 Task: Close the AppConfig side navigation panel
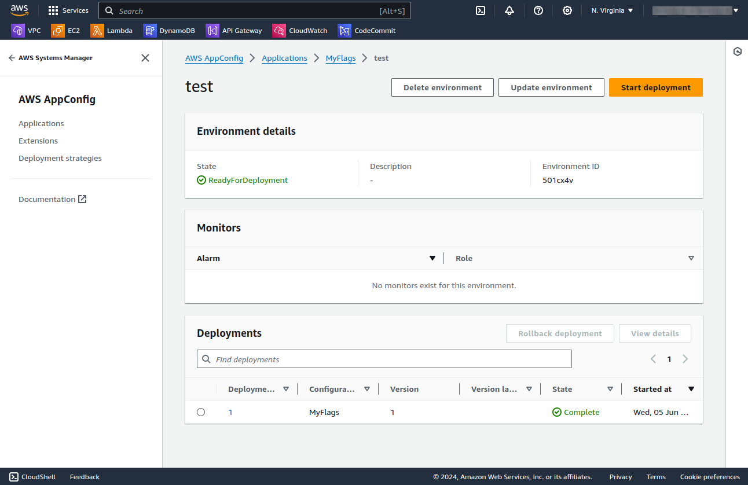145,58
